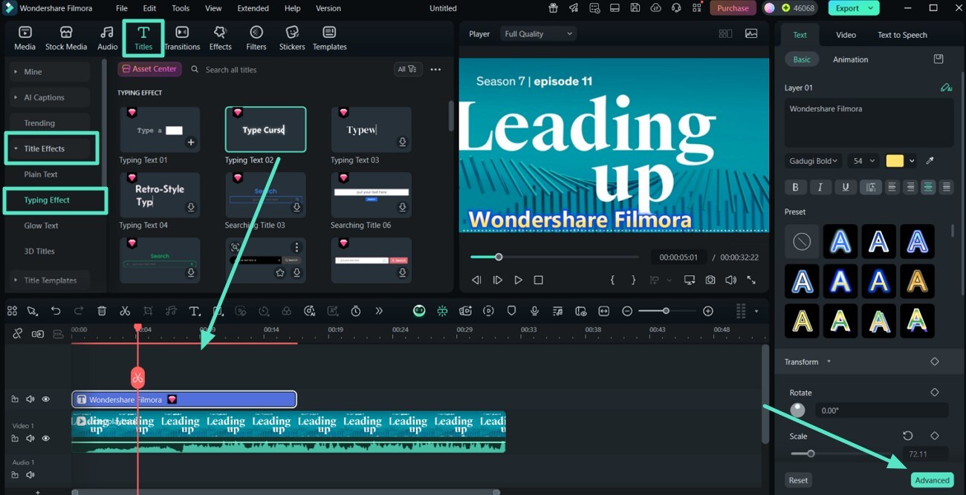Click the record voiceover microphone icon
Screen dimensions: 966x495
(534, 311)
